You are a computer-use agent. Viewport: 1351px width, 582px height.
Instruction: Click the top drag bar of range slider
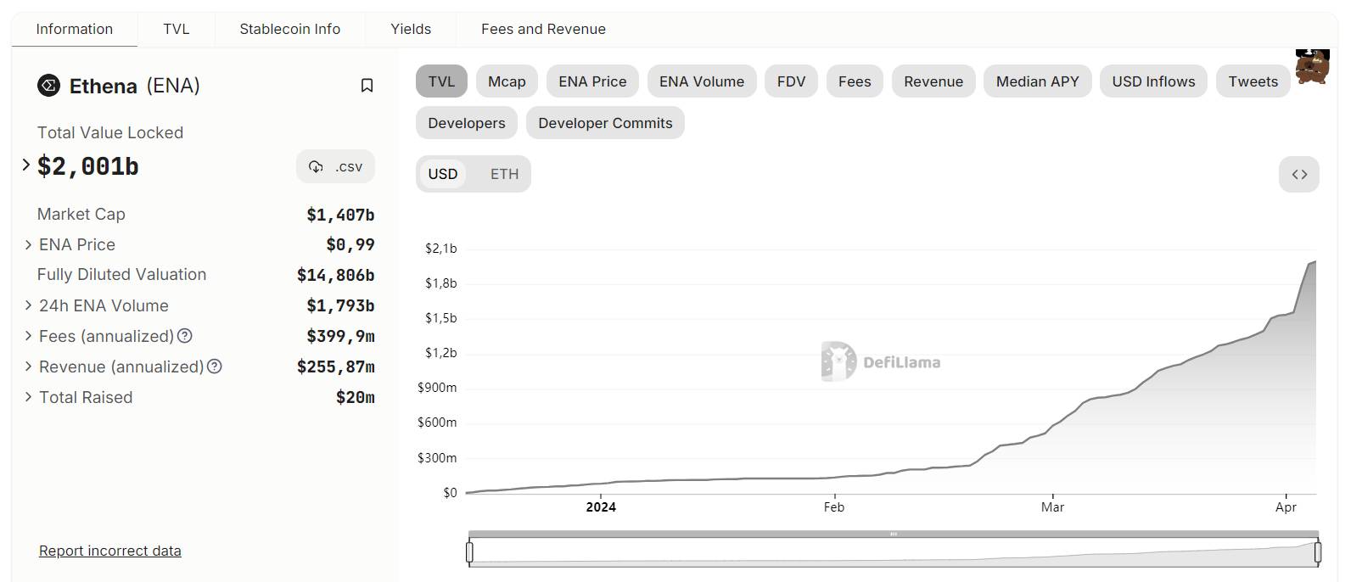click(894, 534)
